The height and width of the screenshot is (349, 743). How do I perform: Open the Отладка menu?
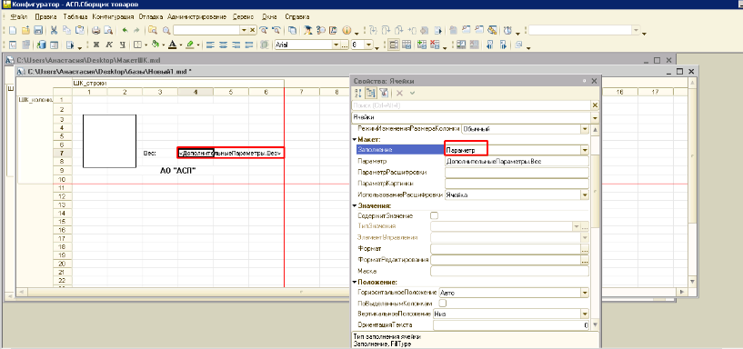(151, 16)
